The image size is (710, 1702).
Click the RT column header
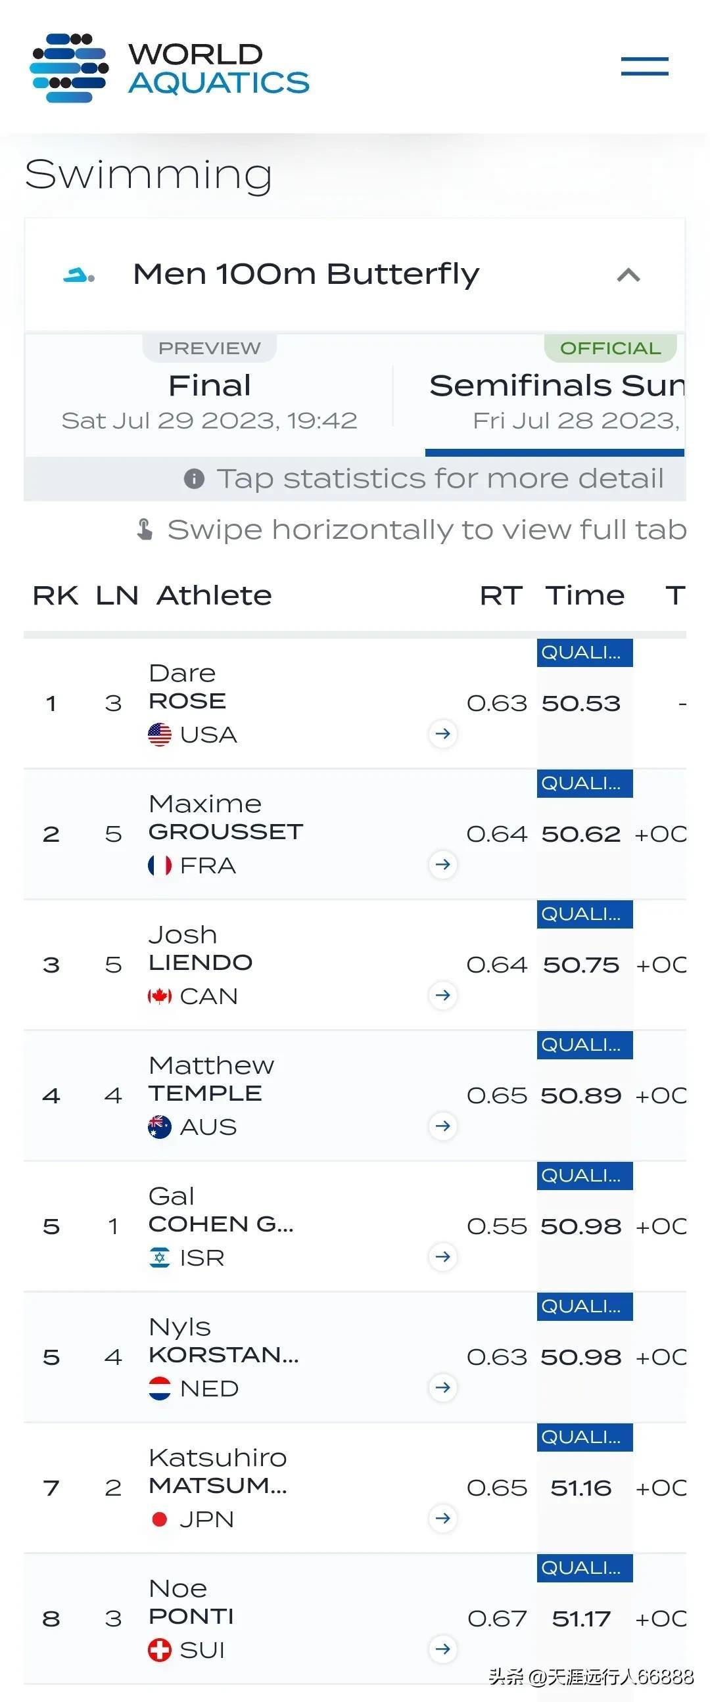coord(501,596)
